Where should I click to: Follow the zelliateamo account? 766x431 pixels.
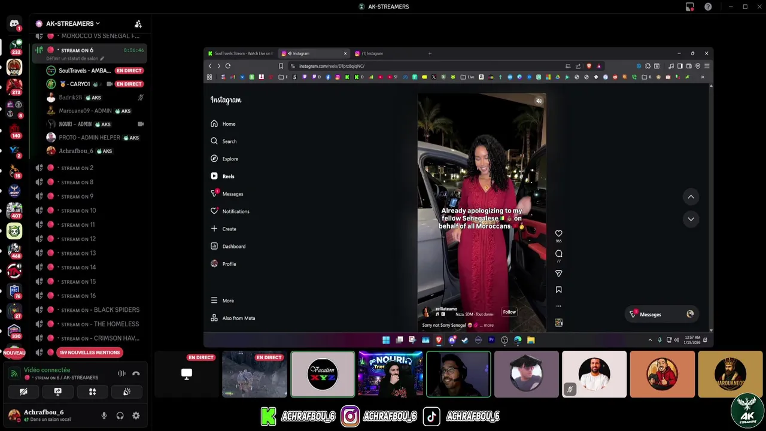pyautogui.click(x=509, y=312)
